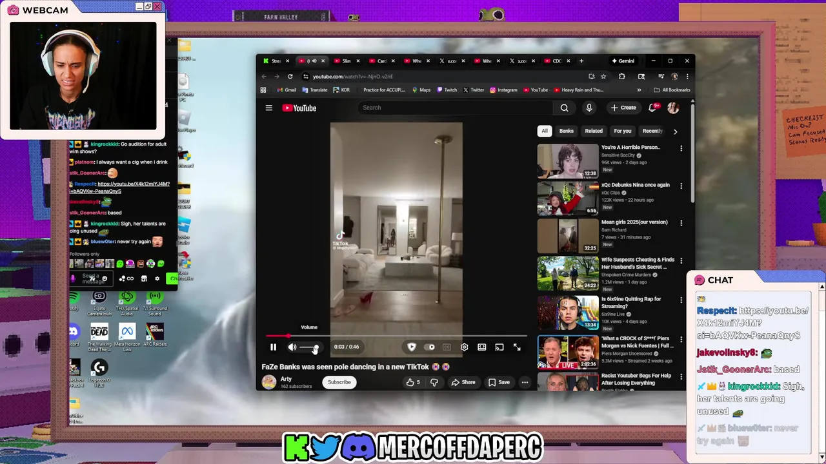Cast video with Play on TV icon
Viewport: 826px width, 464px height.
click(x=499, y=347)
